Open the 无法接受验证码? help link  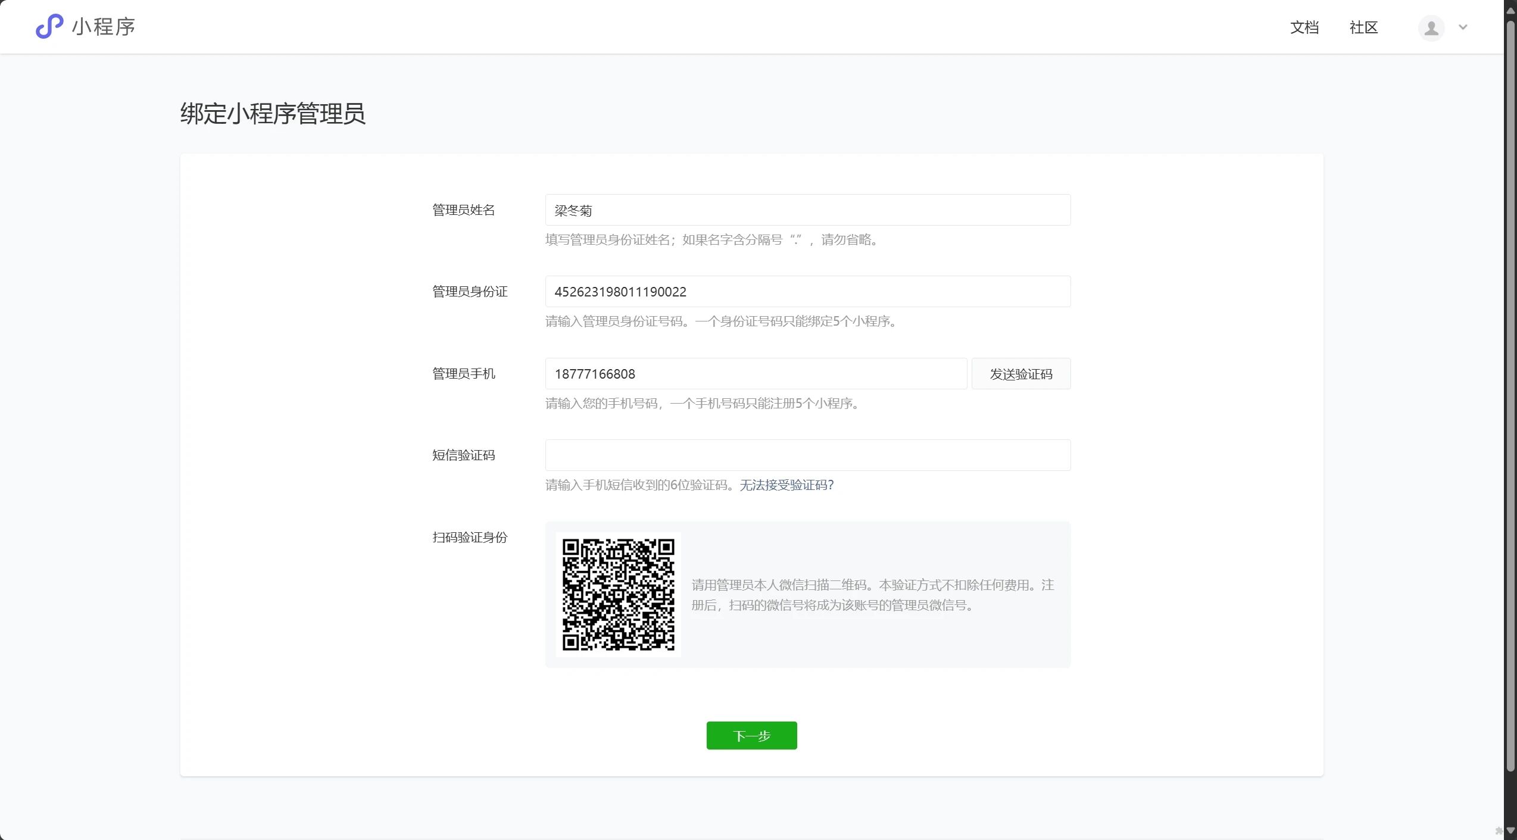point(786,485)
